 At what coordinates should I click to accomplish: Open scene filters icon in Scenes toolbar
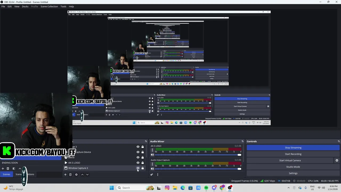pos(14,169)
